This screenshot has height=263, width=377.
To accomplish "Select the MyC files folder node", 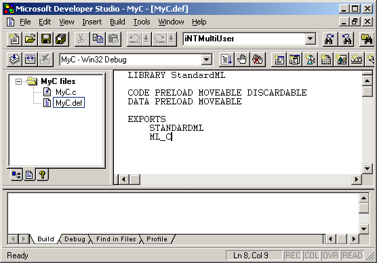I will (58, 81).
